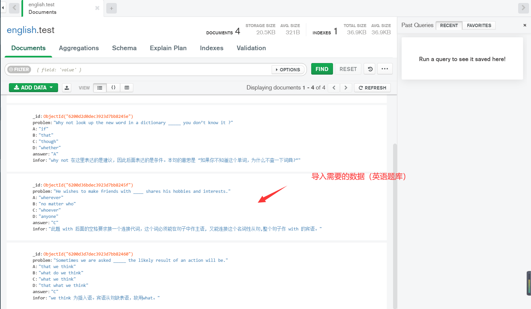Screen dimensions: 531x309
Task: Click the problem text starting "Sometimes we are asked"
Action: (x=141, y=260)
